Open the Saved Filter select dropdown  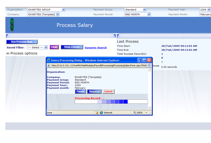pyautogui.click(x=46, y=47)
